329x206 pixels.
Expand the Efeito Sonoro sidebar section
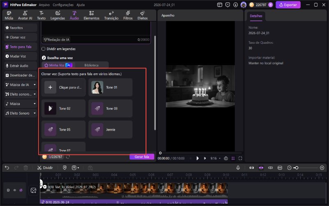[21, 113]
